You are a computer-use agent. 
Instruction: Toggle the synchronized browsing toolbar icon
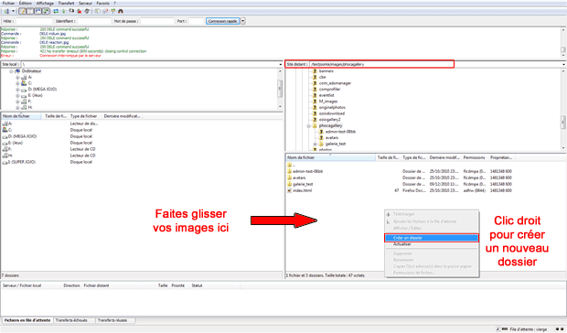tap(113, 11)
